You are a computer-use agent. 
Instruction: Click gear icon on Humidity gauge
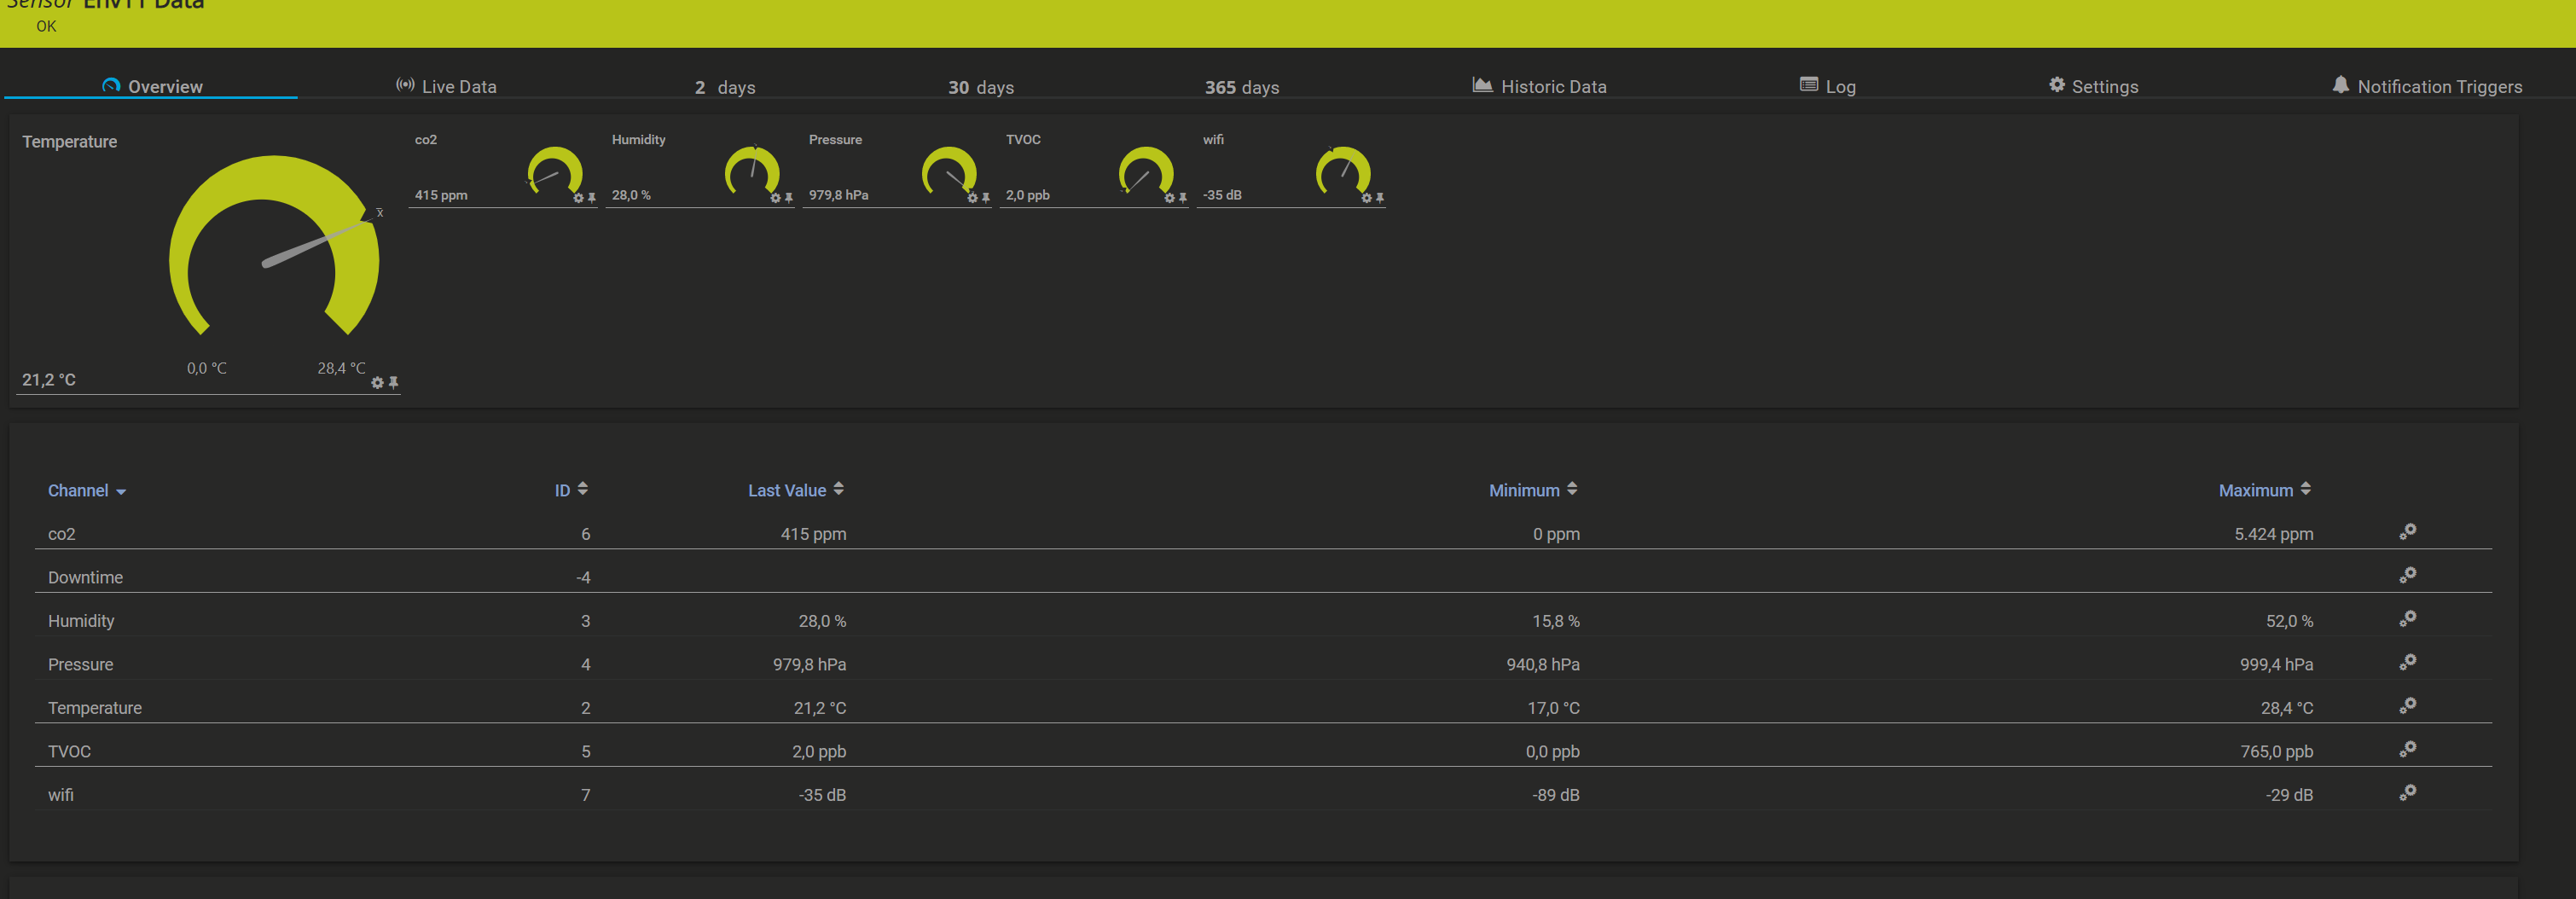point(775,198)
